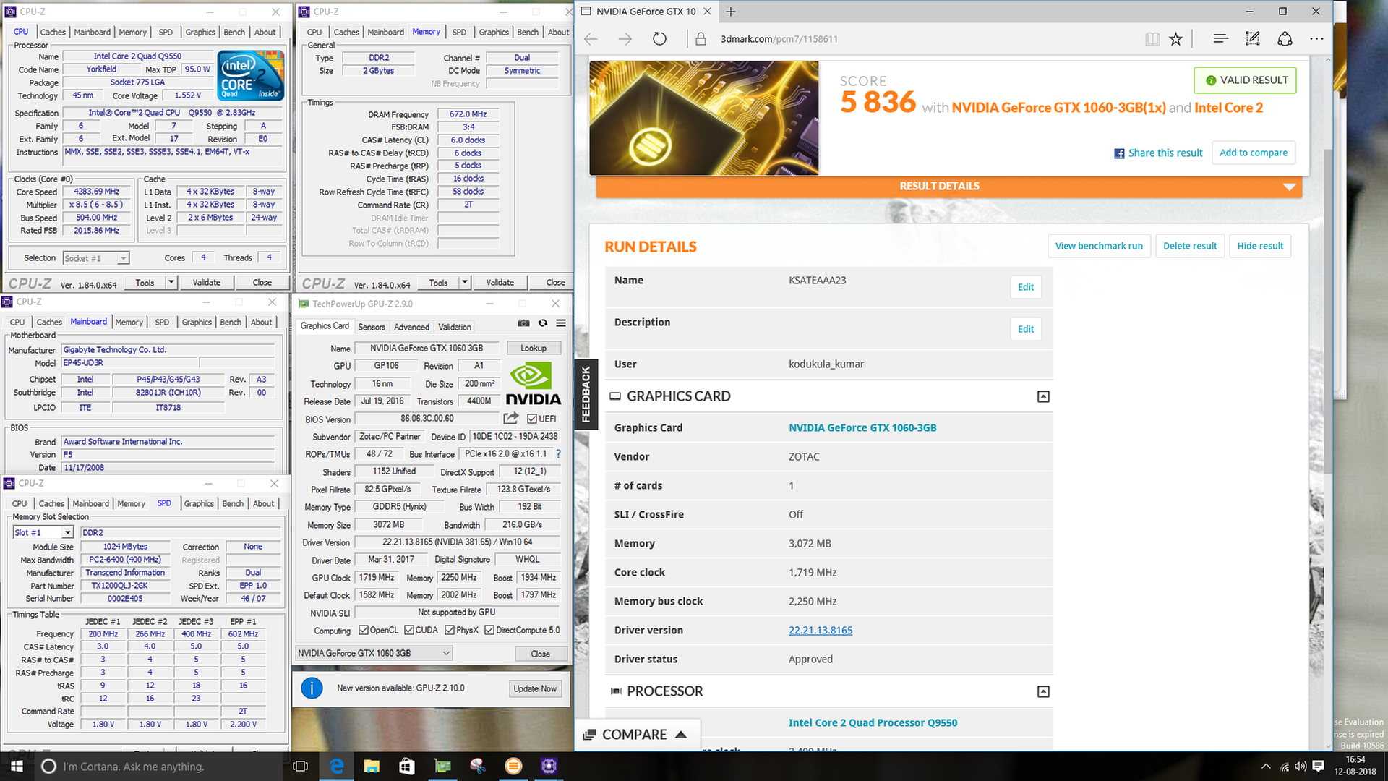Viewport: 1388px width, 781px height.
Task: Click the benchmark result thumbnail image
Action: point(704,118)
